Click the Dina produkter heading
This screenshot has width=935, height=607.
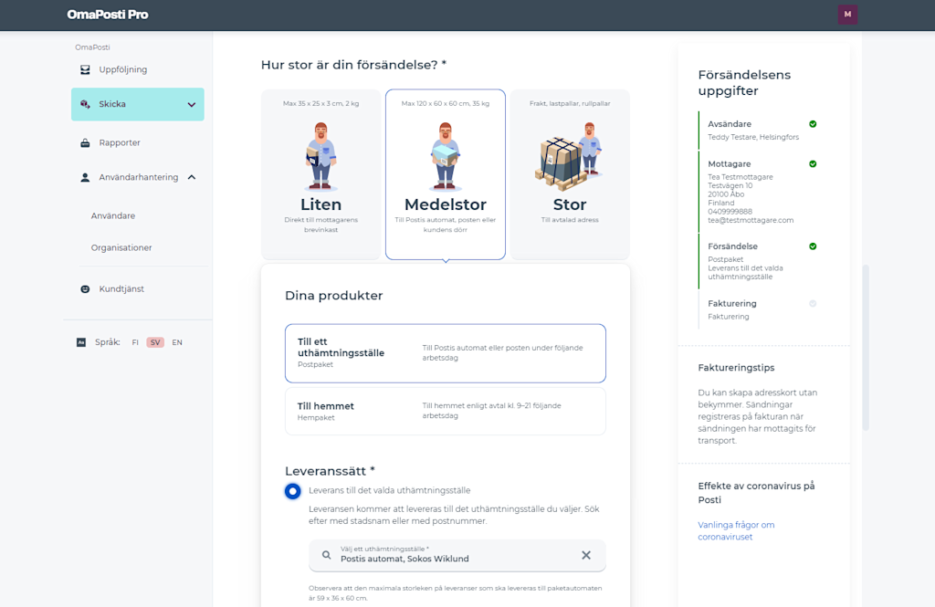coord(334,296)
